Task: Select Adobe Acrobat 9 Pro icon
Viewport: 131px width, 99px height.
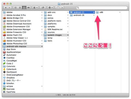Action: [x=4, y=15]
